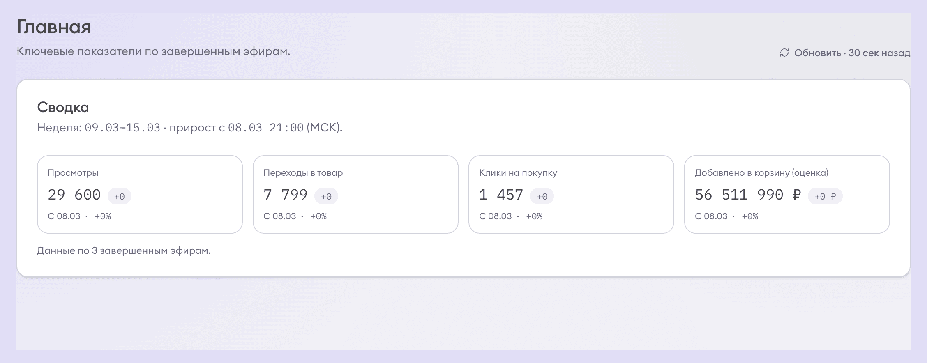This screenshot has height=363, width=927.
Task: Click the circular refresh arrows icon
Action: pos(784,53)
